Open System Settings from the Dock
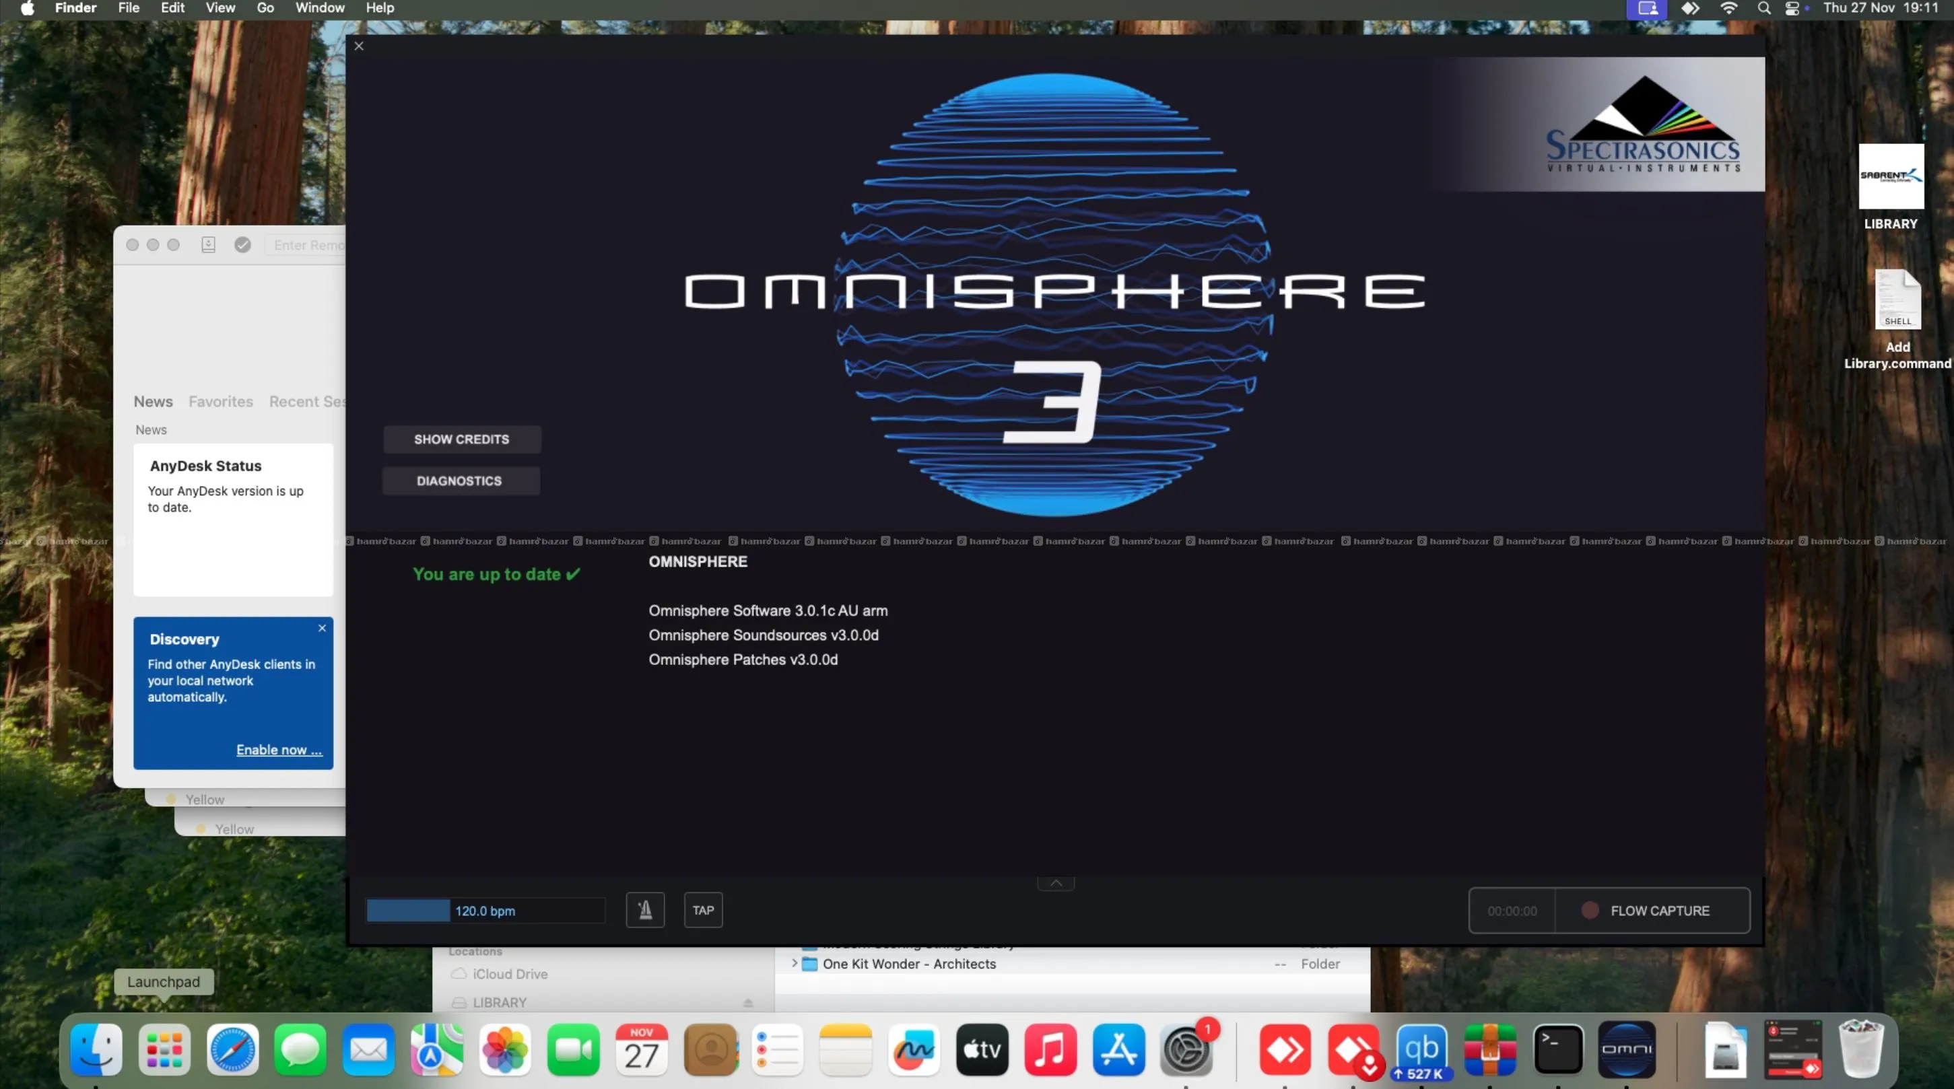 [1187, 1049]
